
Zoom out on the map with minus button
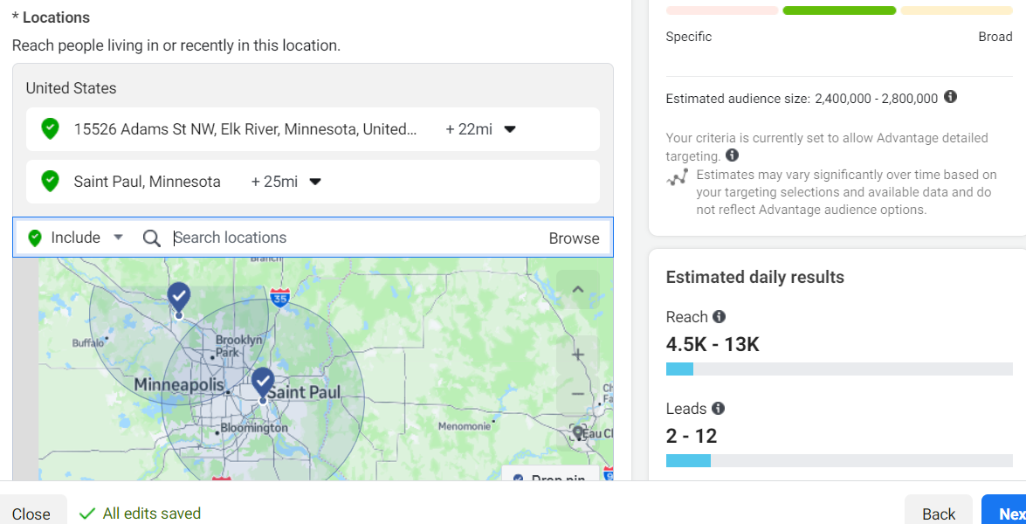point(578,394)
